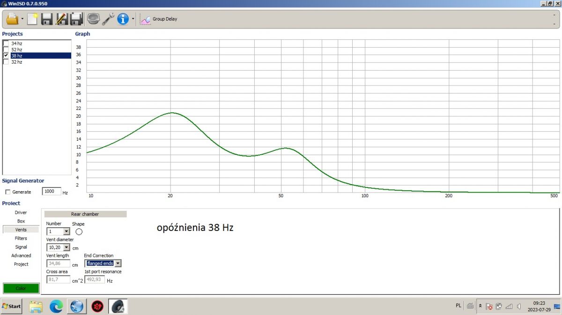562x315 pixels.
Task: Open Microsoft Edge from the taskbar
Action: click(x=56, y=307)
